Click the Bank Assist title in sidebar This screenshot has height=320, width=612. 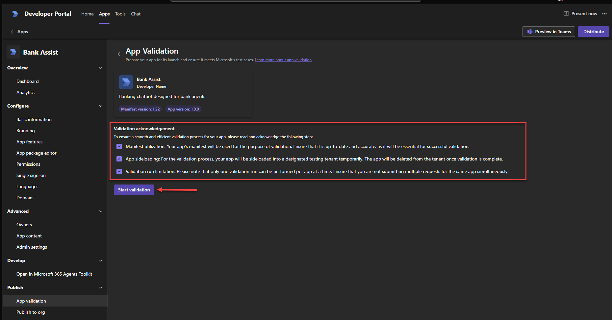pos(40,52)
